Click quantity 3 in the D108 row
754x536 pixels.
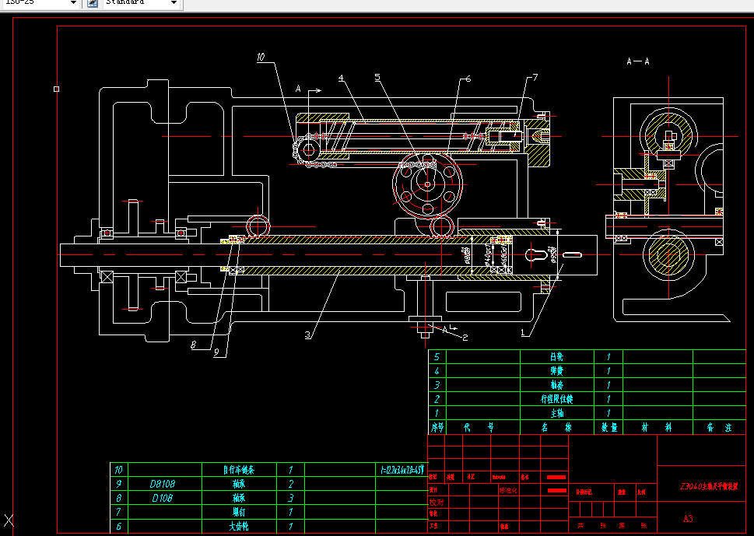(290, 498)
